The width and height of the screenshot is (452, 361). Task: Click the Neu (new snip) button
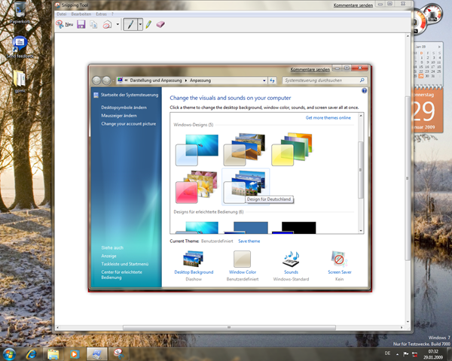click(65, 25)
